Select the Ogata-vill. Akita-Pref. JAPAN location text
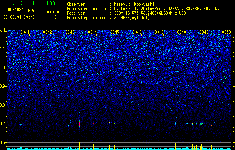Viewport: 235px width, 150px height. point(167,9)
